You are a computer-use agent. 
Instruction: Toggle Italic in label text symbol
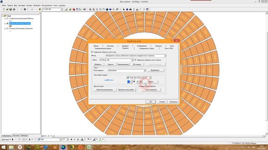(137, 82)
